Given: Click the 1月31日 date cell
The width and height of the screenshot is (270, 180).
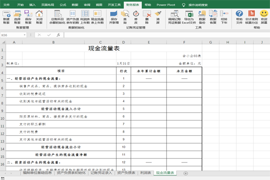Looking at the screenshot, I should [123, 63].
